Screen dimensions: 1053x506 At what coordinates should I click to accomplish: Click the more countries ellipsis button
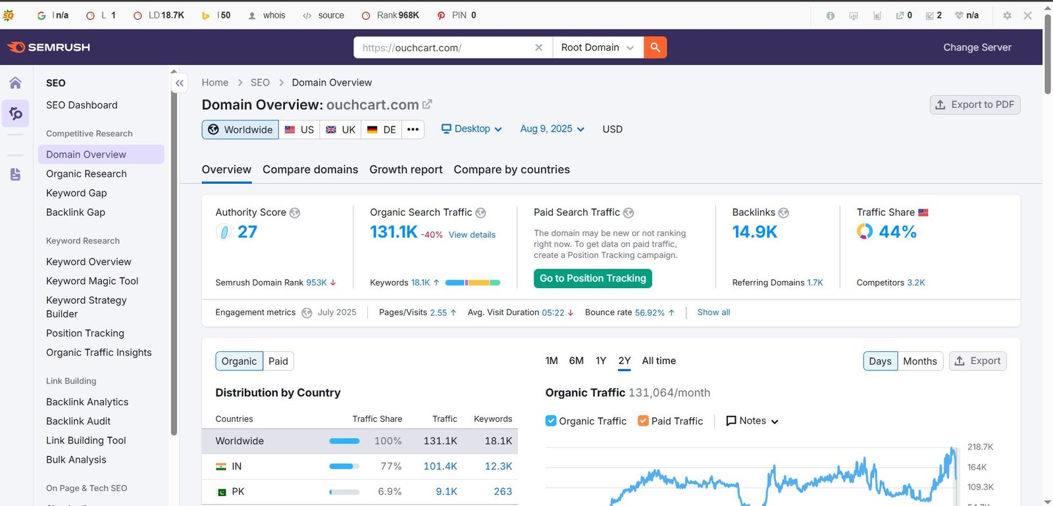point(413,130)
